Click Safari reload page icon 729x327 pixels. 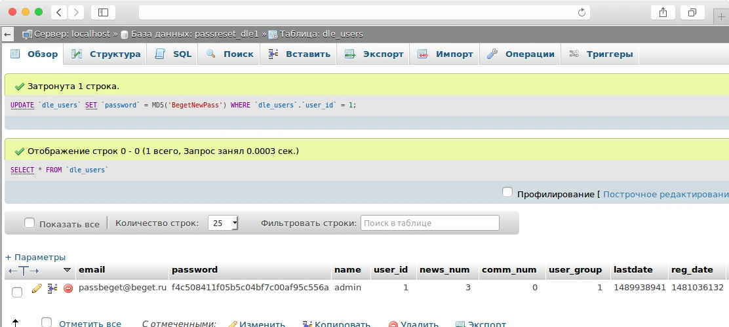pyautogui.click(x=581, y=12)
